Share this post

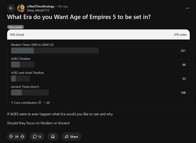pos(71,136)
